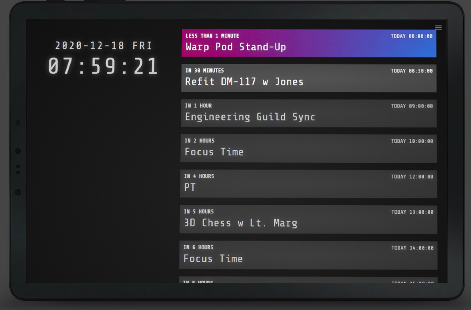The image size is (471, 310).
Task: Click the IN 5 HOURS label
Action: [199, 212]
